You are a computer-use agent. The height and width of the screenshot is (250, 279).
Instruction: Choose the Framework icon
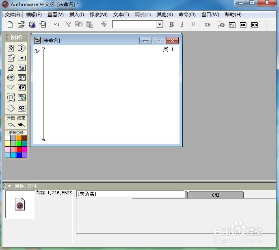click(11, 98)
